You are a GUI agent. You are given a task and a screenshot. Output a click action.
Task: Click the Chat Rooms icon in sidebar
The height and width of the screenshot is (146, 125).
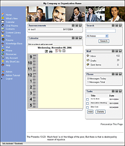pyautogui.click(x=3, y=25)
